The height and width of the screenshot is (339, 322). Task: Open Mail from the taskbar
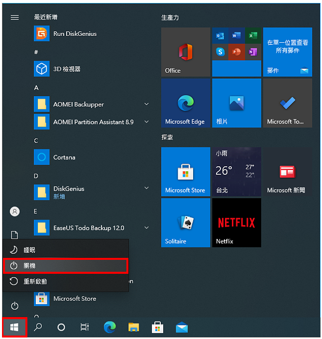point(182,328)
